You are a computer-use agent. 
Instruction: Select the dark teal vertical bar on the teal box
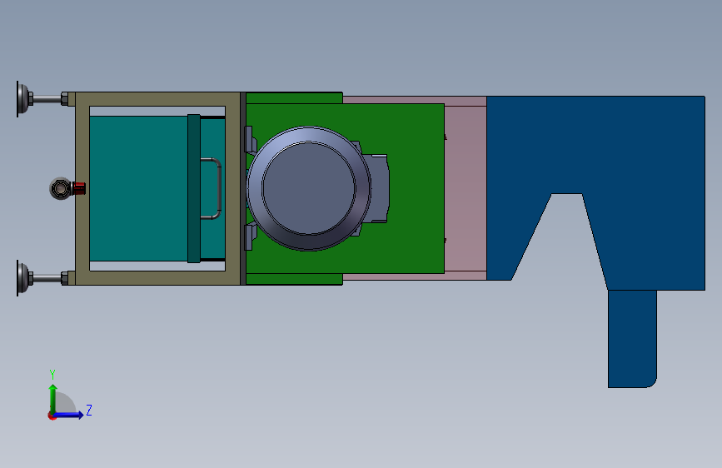point(194,188)
